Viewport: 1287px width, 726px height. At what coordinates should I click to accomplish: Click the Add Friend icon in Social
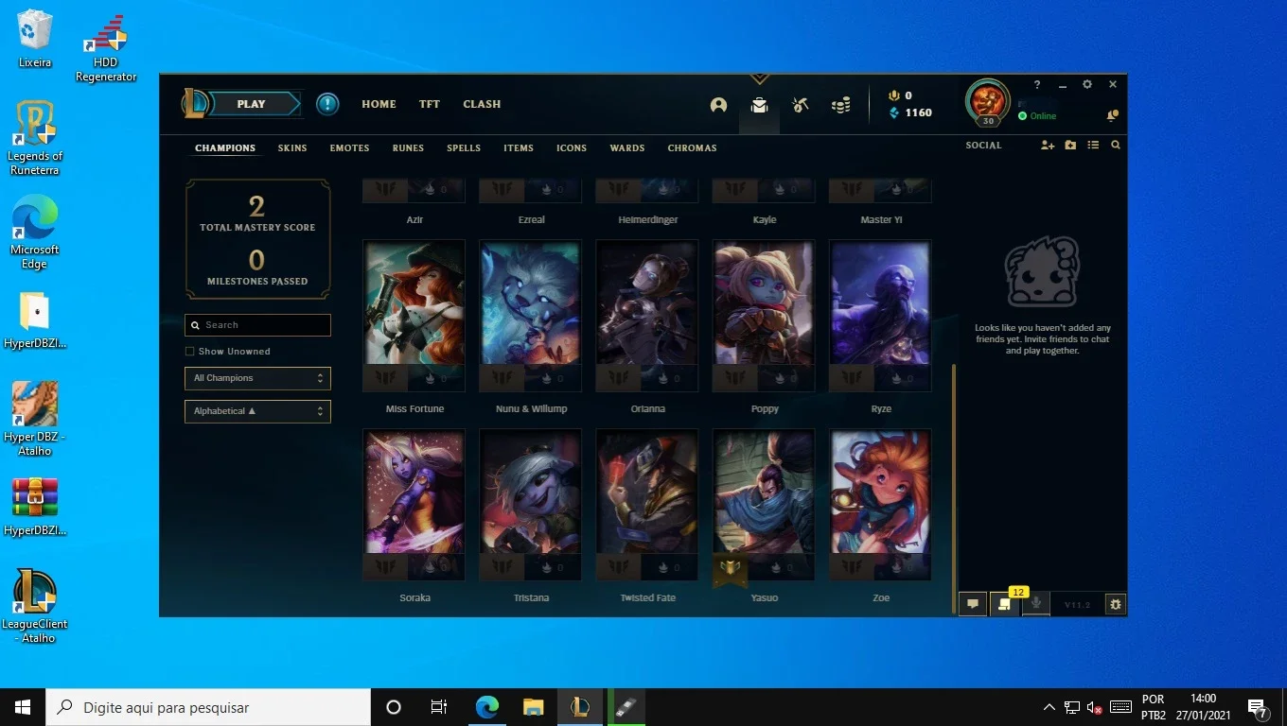coord(1048,146)
